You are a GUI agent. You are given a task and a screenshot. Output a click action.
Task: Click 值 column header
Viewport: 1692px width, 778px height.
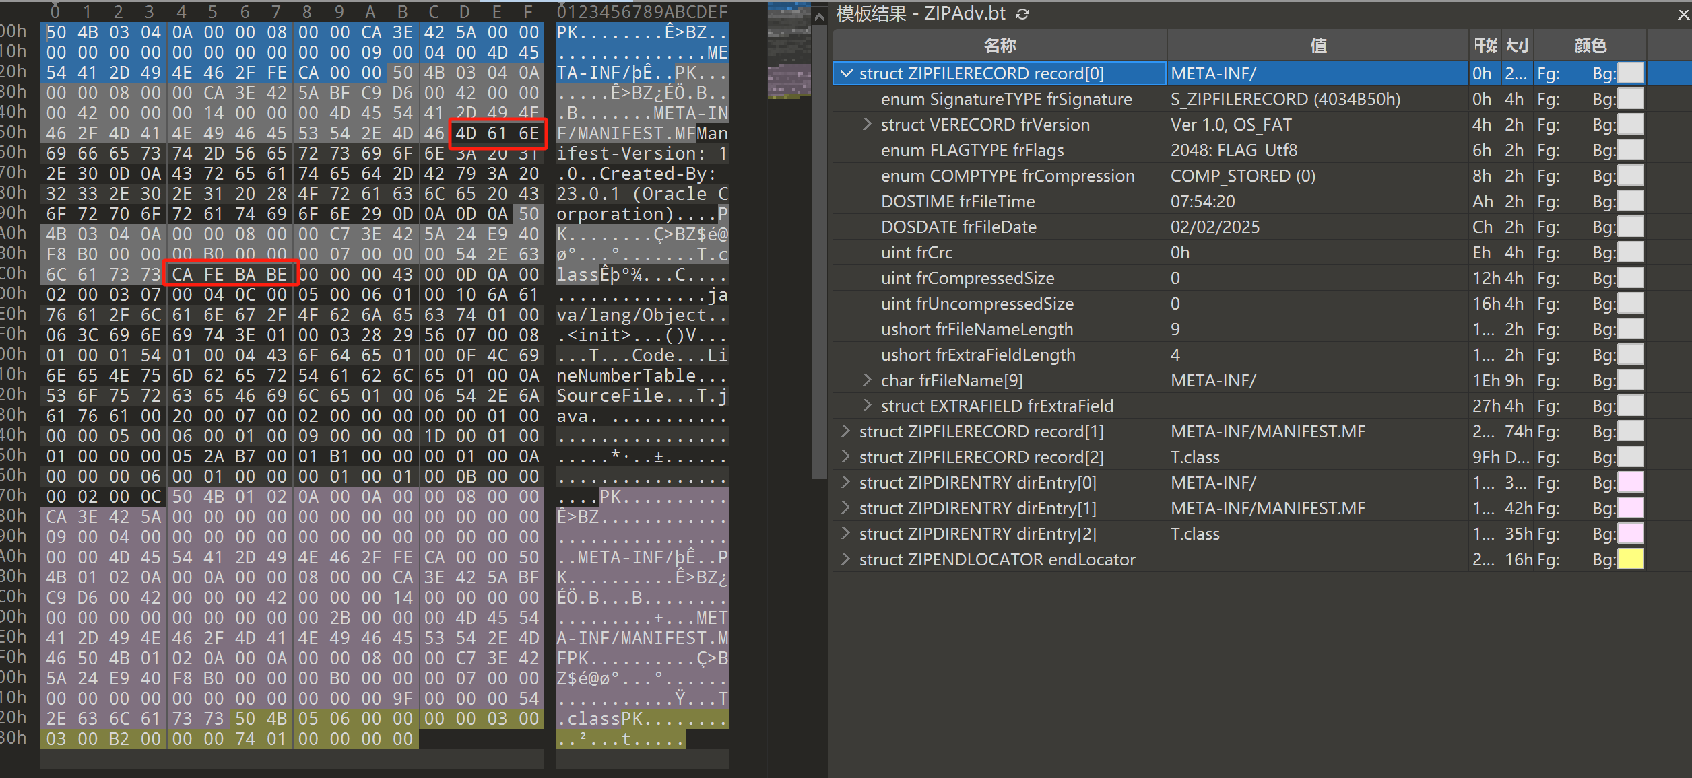1317,46
